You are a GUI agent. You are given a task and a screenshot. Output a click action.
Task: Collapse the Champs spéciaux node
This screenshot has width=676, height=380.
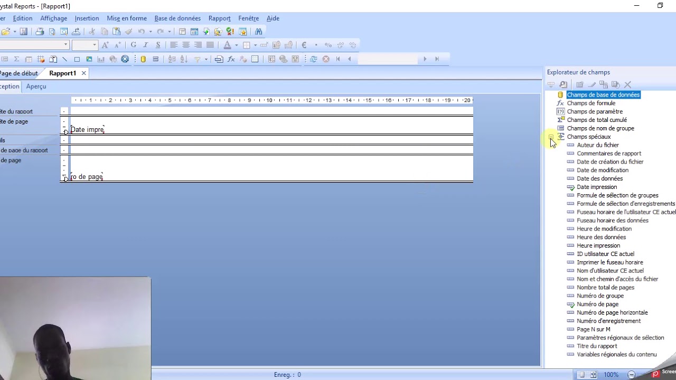(x=551, y=137)
